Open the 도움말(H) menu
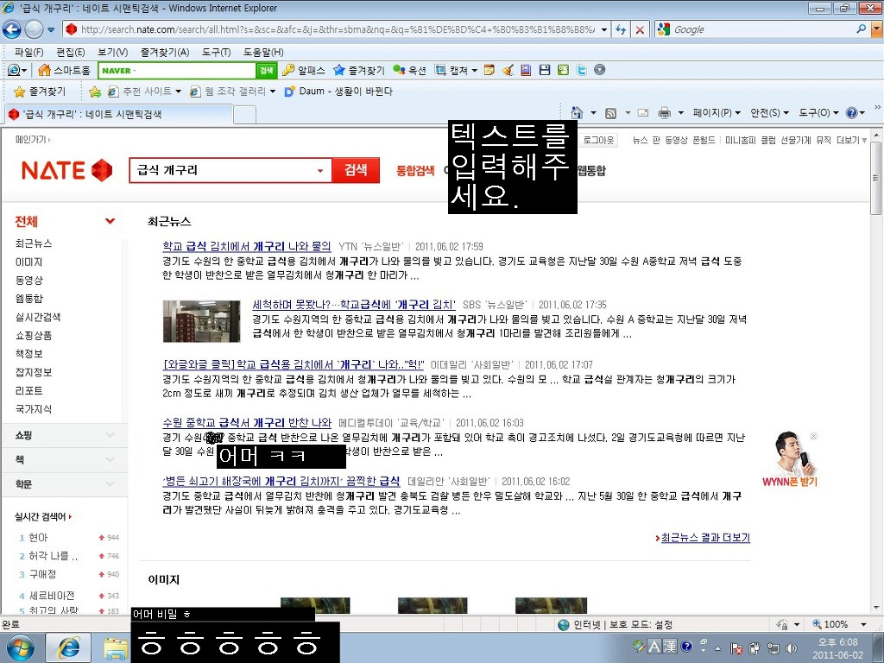Screen dimensions: 884x663 [263, 52]
